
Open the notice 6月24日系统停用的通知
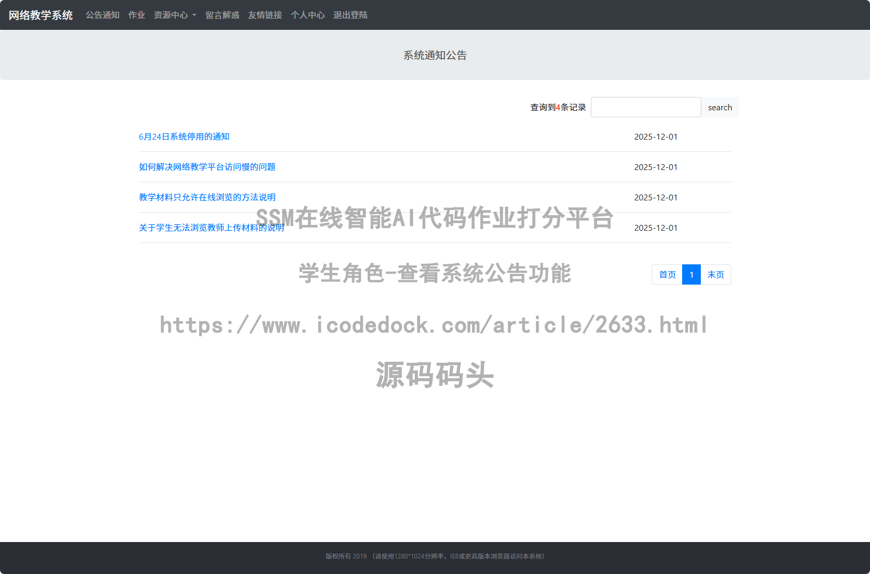coord(184,136)
